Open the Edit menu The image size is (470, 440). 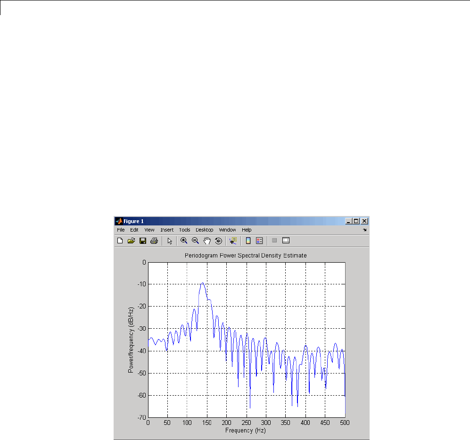coord(134,230)
